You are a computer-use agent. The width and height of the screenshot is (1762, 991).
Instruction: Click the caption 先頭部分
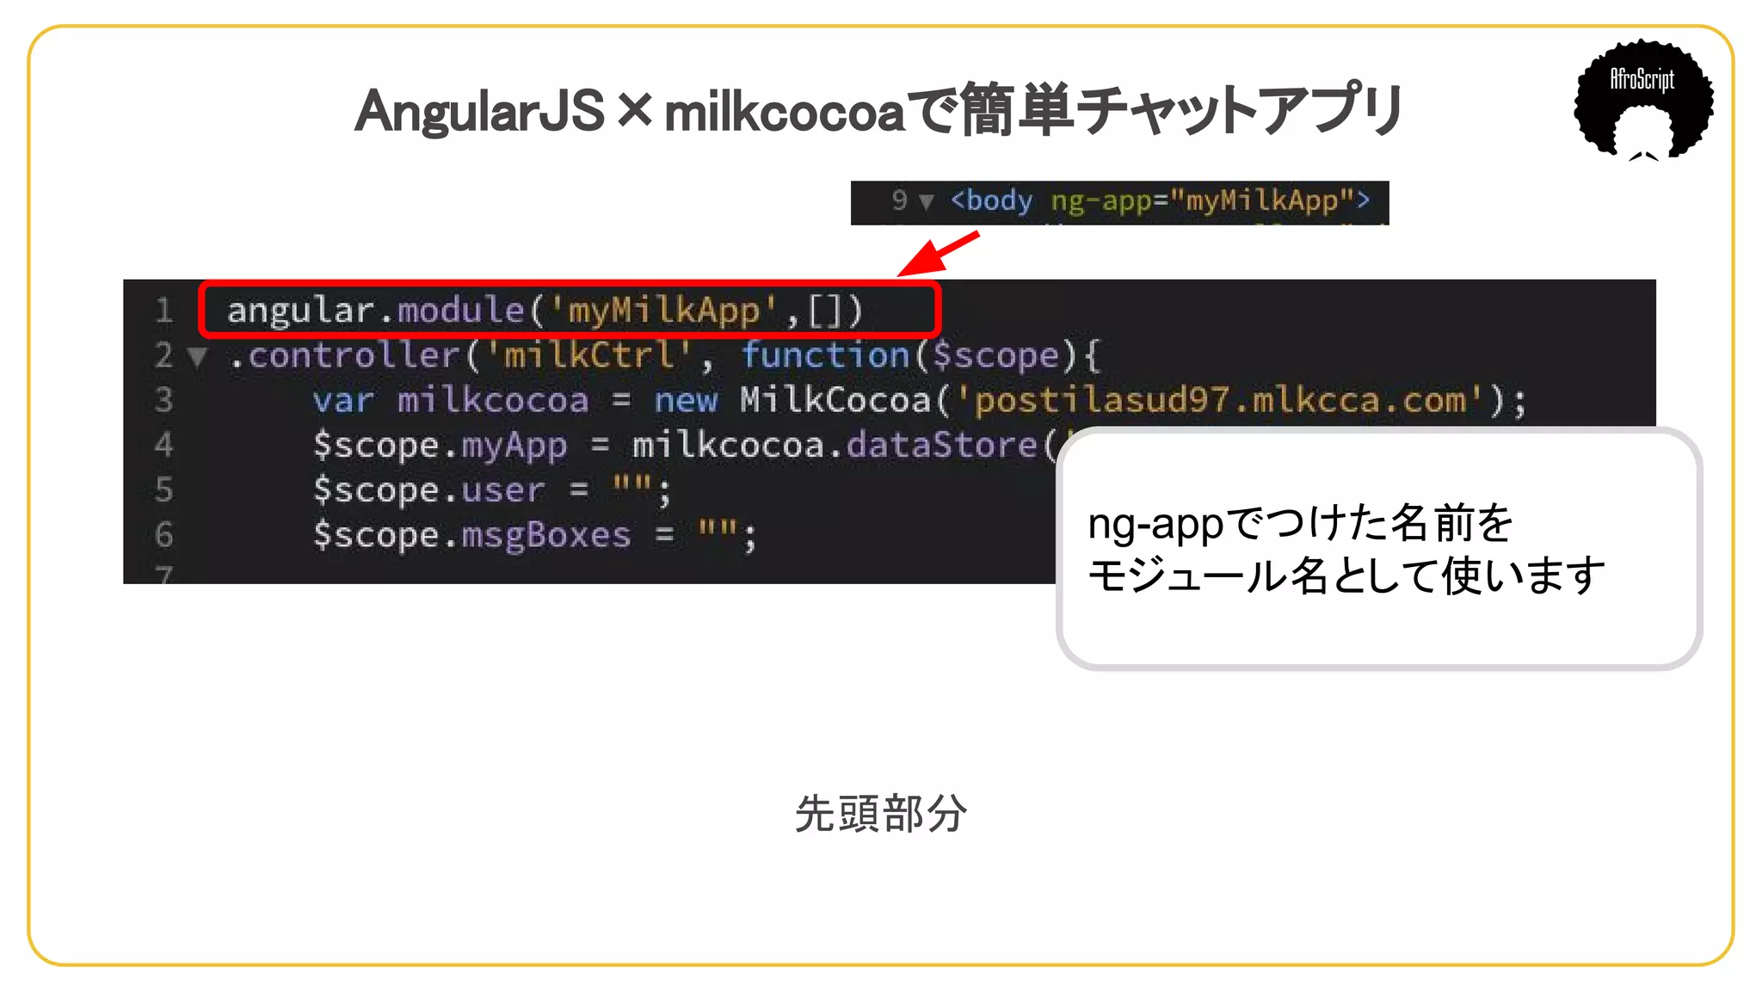coord(881,814)
